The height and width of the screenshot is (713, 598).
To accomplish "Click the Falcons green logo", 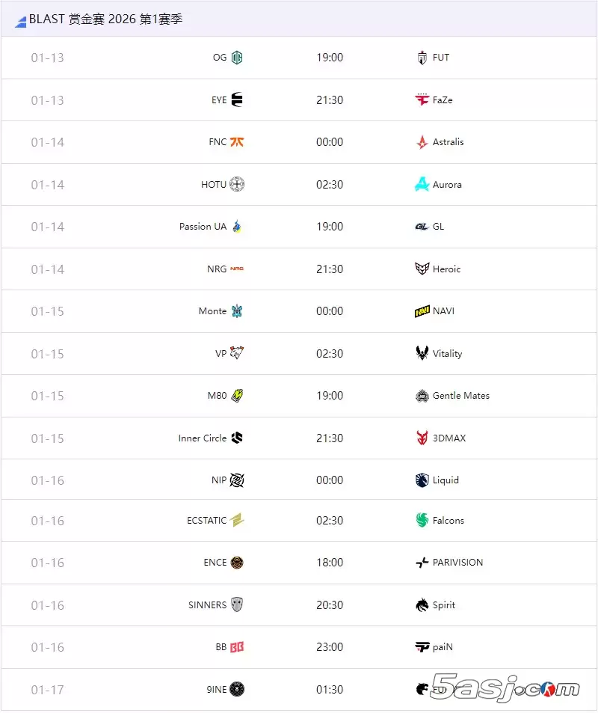I will coord(422,520).
